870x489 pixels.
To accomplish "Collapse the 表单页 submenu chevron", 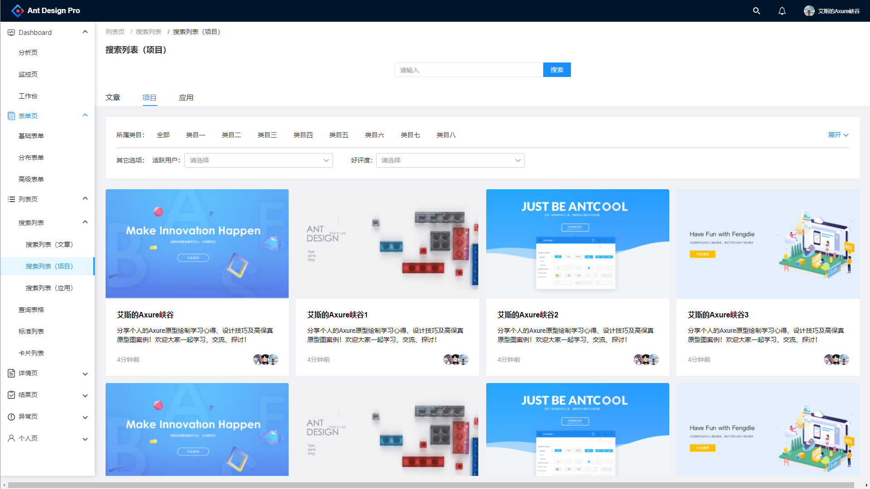I will coord(85,115).
